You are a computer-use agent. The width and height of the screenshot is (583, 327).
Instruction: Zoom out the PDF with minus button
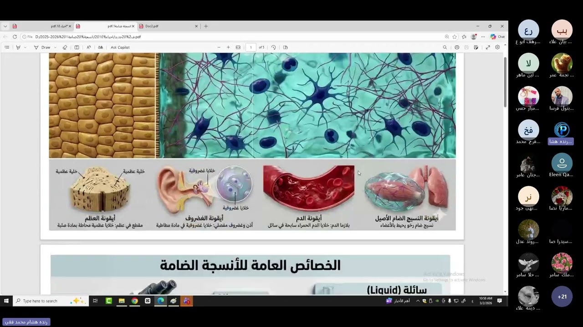point(219,47)
